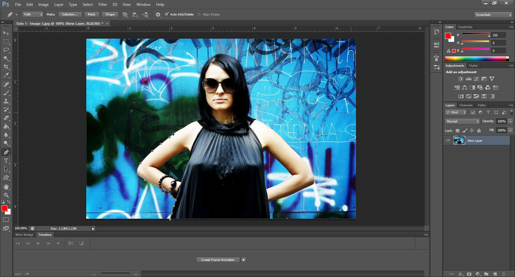
Task: Click the layer style fx icon
Action: pyautogui.click(x=461, y=274)
